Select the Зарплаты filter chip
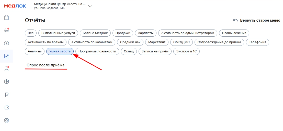The height and width of the screenshot is (131, 283). [x=146, y=33]
